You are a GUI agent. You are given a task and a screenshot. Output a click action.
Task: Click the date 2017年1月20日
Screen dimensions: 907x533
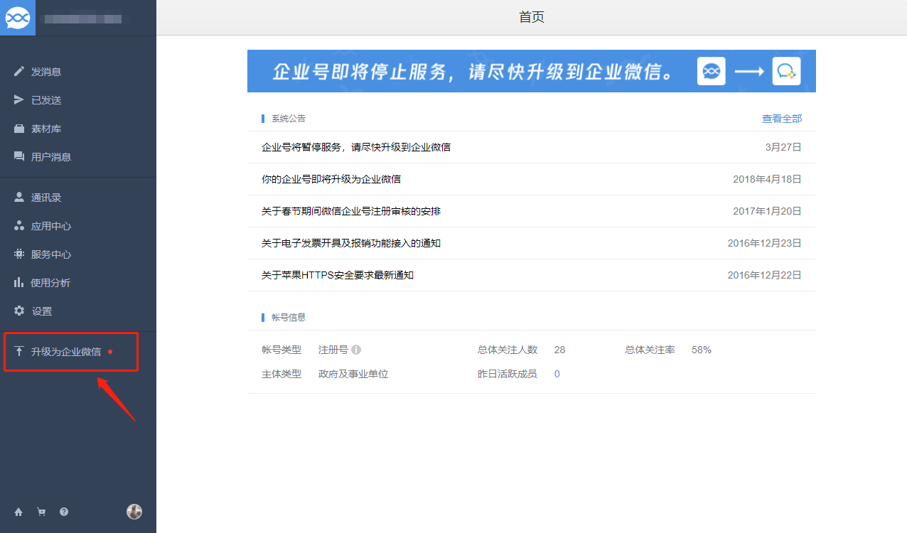[768, 211]
